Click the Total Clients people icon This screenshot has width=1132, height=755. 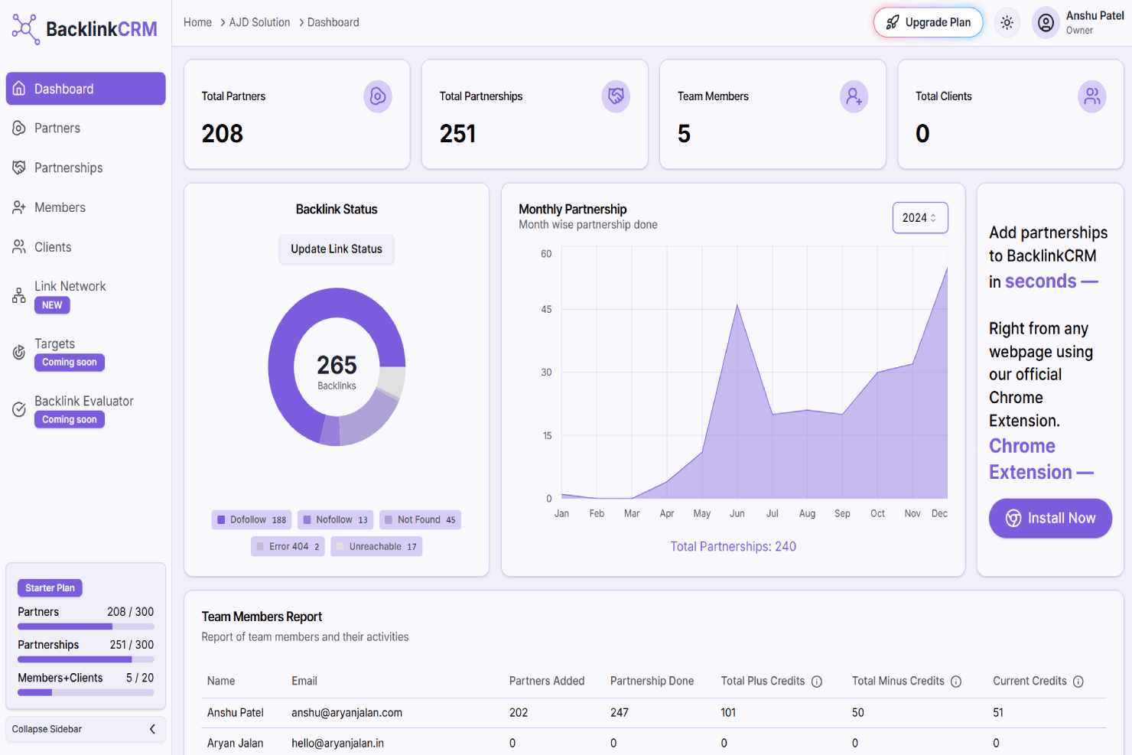[1091, 96]
